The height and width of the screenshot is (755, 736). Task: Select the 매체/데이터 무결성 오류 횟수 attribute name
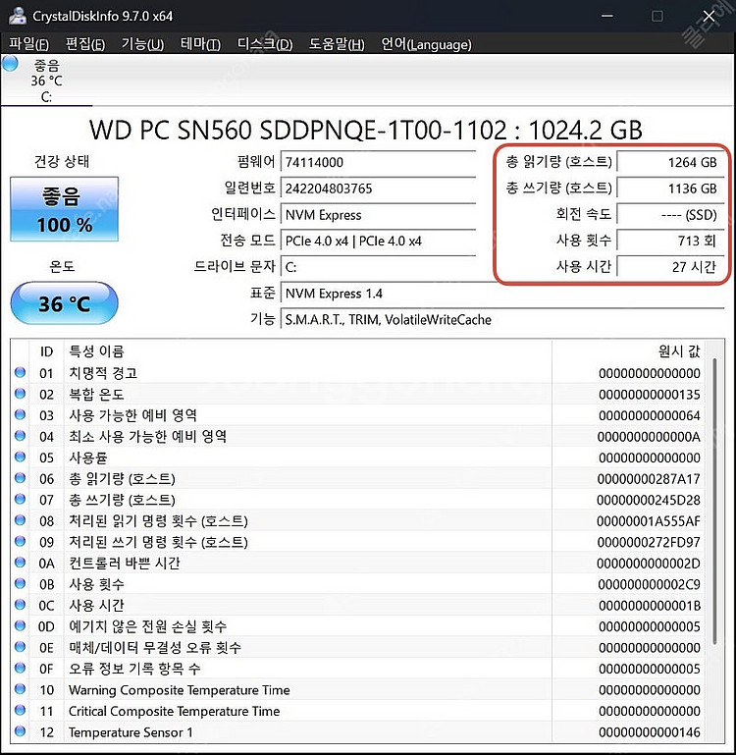tap(155, 648)
